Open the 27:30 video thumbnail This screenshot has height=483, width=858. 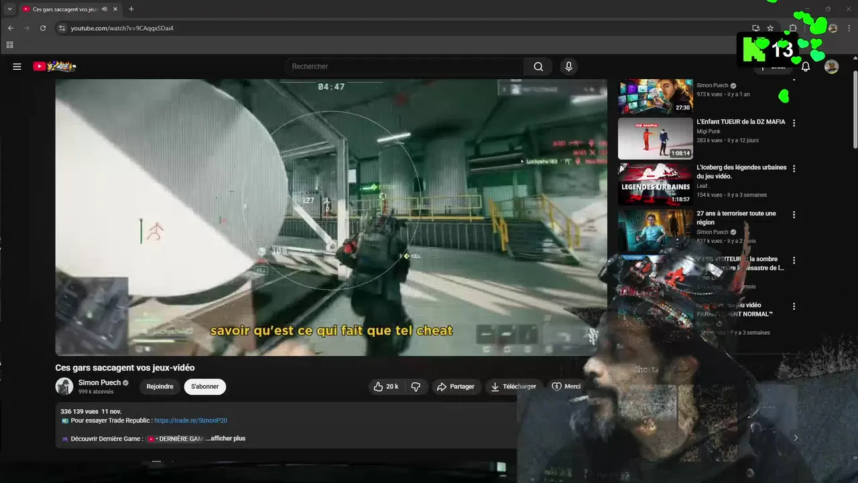(655, 97)
